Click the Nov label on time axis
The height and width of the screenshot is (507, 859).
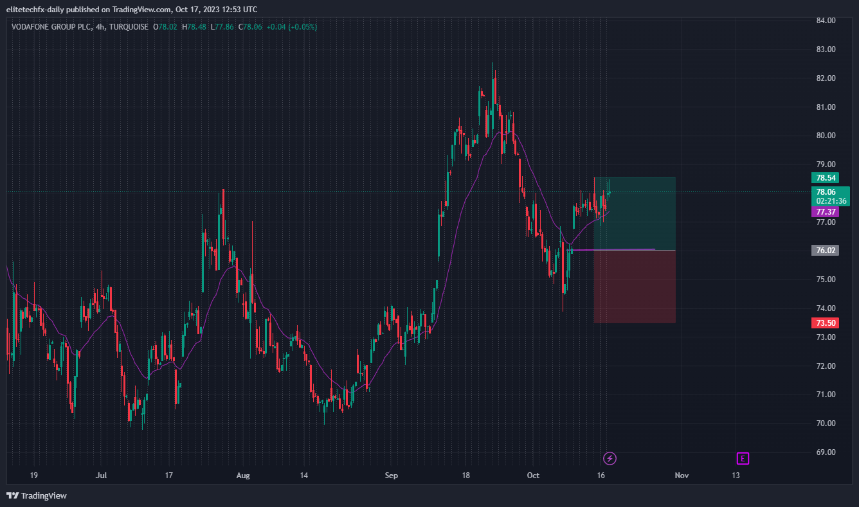(x=682, y=476)
